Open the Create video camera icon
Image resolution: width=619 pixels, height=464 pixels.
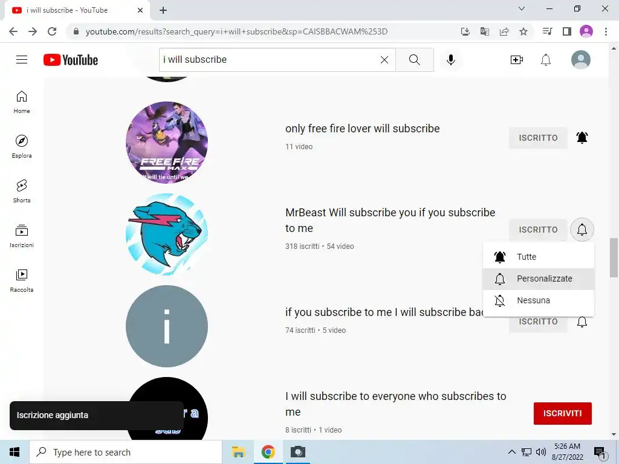pos(516,60)
